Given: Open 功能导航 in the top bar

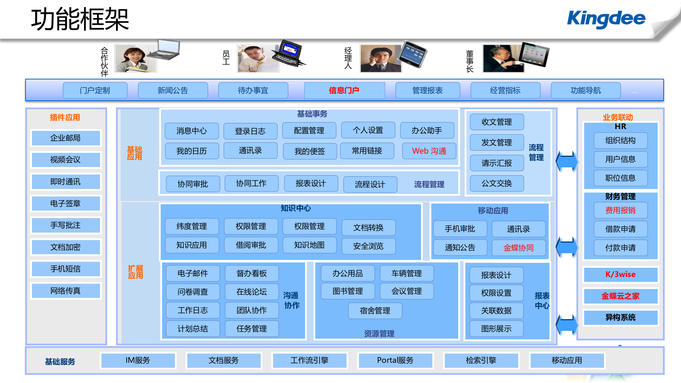Looking at the screenshot, I should [x=585, y=90].
